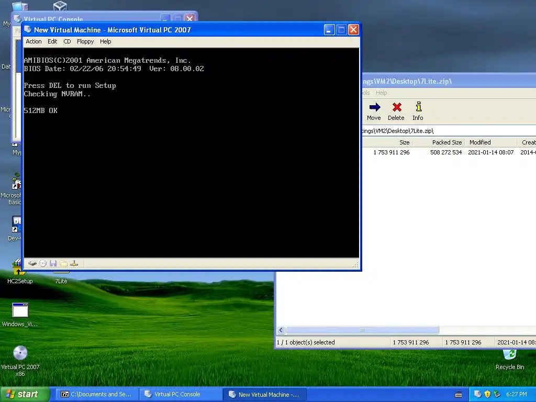Minimize the New Virtual Machine window
Viewport: 536px width, 402px height.
329,30
